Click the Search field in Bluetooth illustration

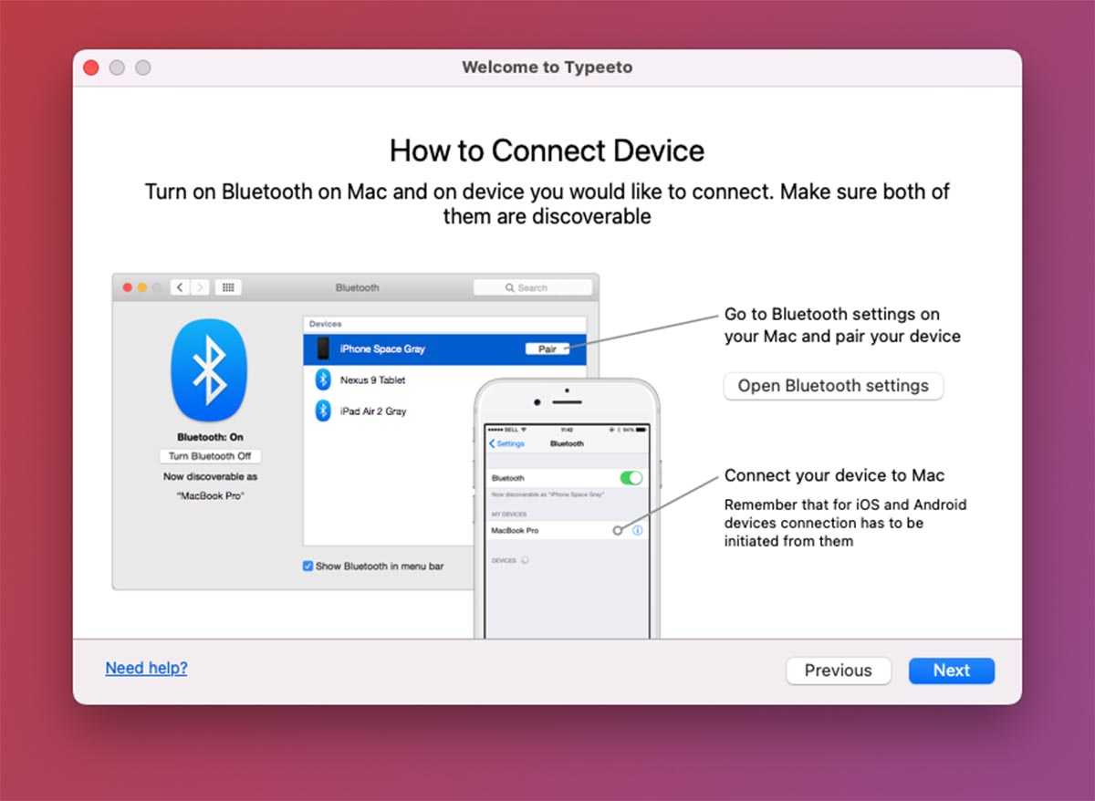533,287
